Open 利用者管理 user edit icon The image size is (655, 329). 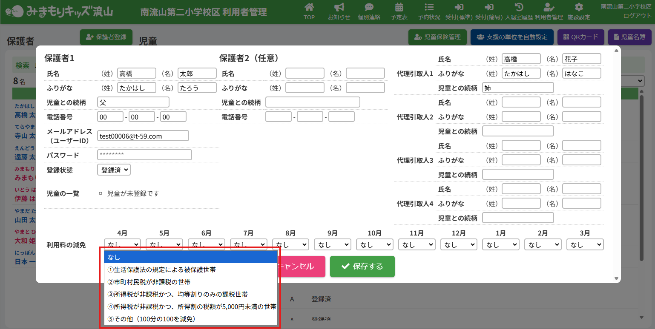click(549, 8)
